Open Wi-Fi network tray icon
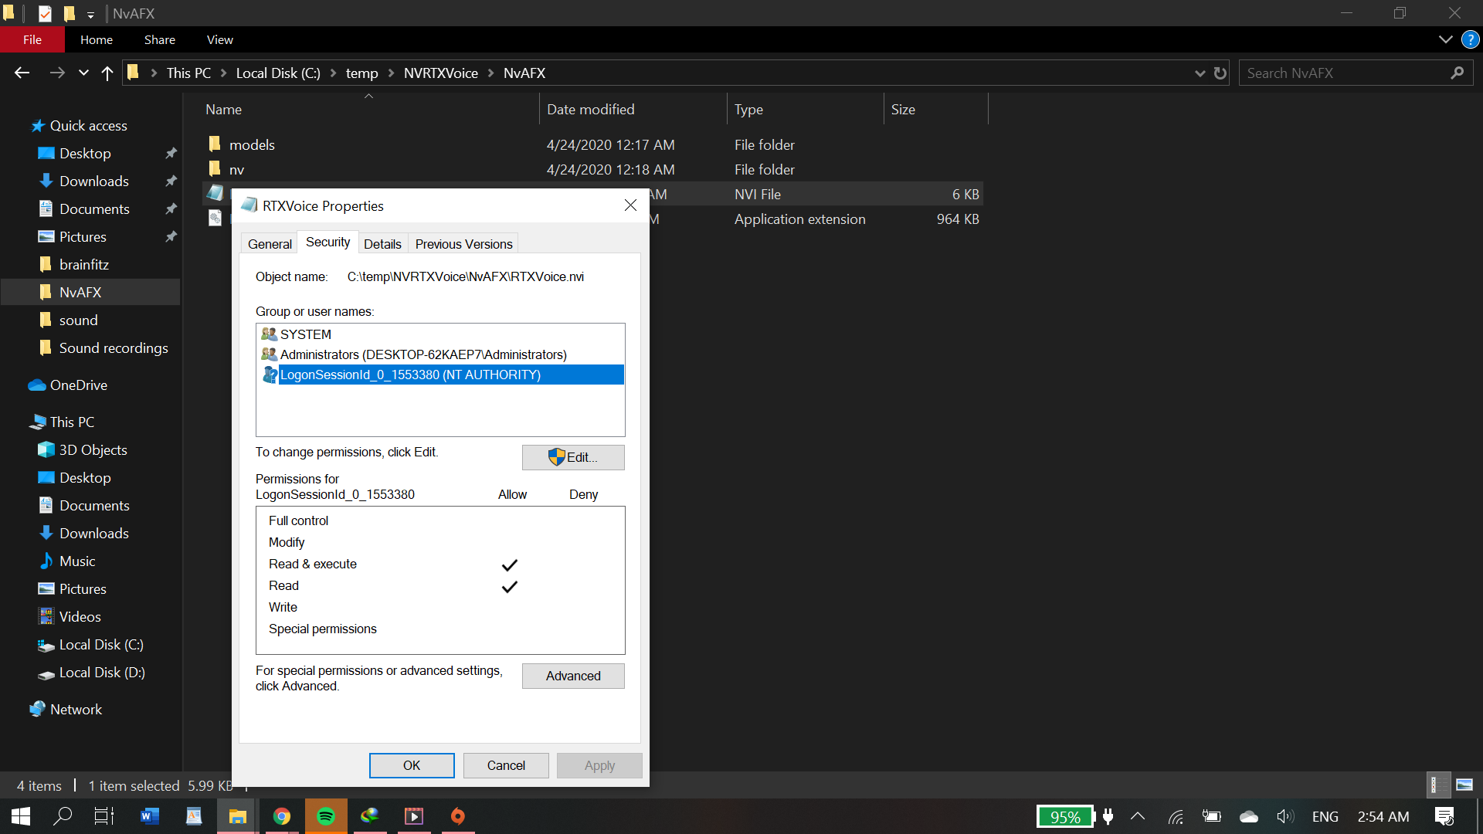This screenshot has width=1483, height=834. [x=1176, y=816]
